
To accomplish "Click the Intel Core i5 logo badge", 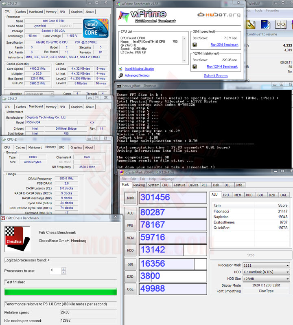I will [x=96, y=28].
